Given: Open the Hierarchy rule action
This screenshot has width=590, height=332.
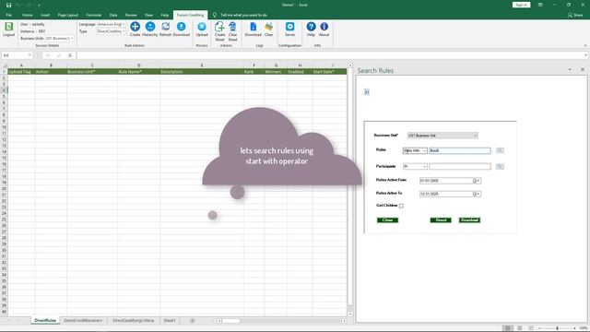Looking at the screenshot, I should (150, 27).
